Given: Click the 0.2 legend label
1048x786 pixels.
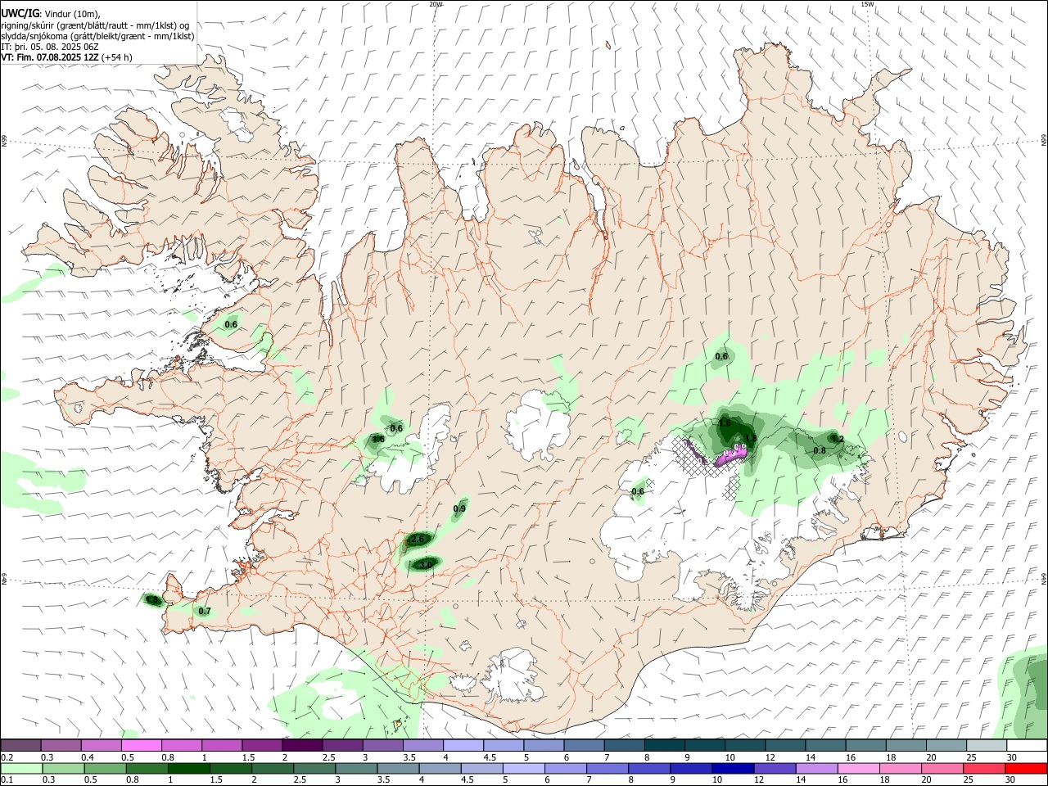Looking at the screenshot, I should [x=7, y=757].
